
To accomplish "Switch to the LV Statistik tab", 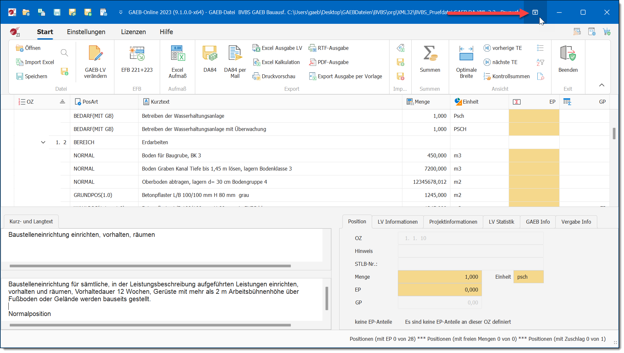I will point(501,222).
